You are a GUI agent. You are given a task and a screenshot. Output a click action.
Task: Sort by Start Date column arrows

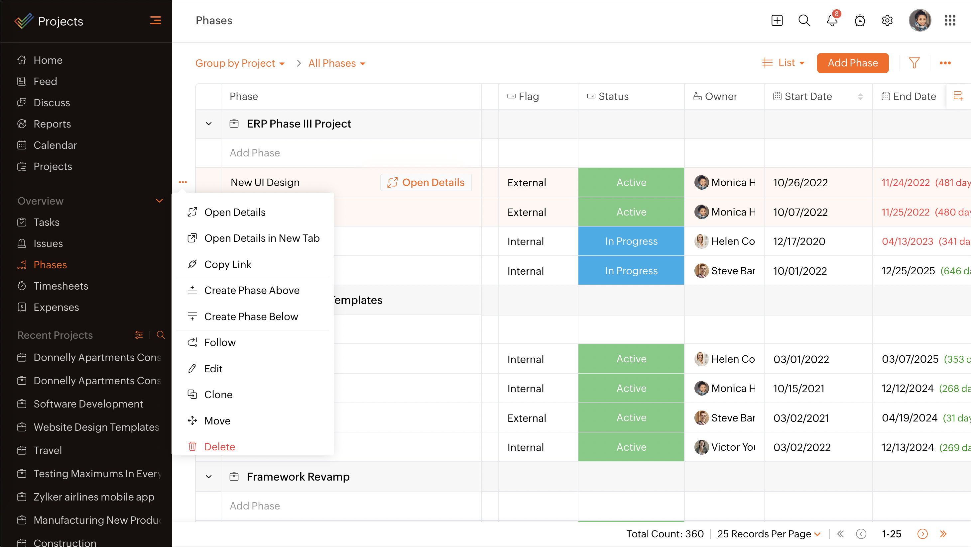(x=860, y=97)
